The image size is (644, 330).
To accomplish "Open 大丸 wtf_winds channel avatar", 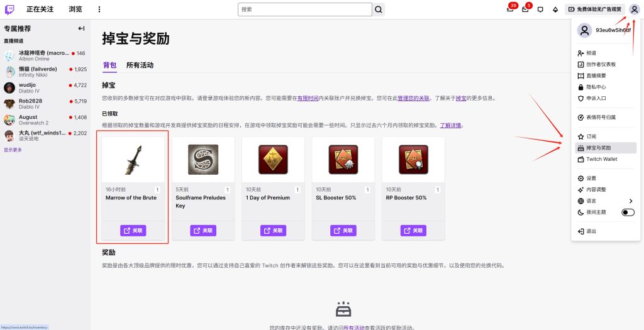I will click(x=9, y=136).
